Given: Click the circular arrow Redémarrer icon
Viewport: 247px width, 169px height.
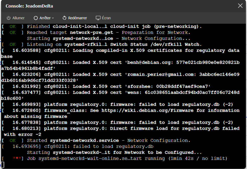Looking at the screenshot, I should (x=64, y=18).
